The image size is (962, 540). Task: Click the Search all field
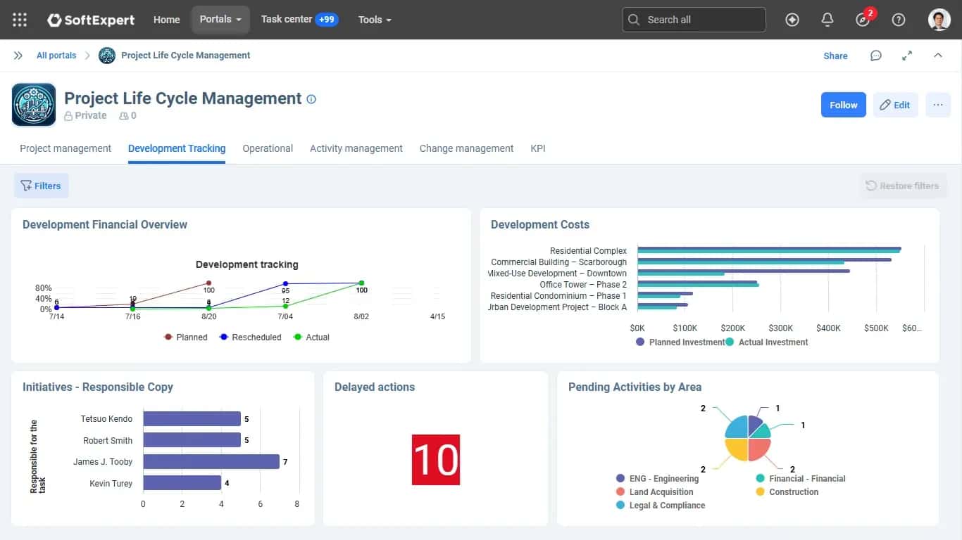tap(694, 20)
